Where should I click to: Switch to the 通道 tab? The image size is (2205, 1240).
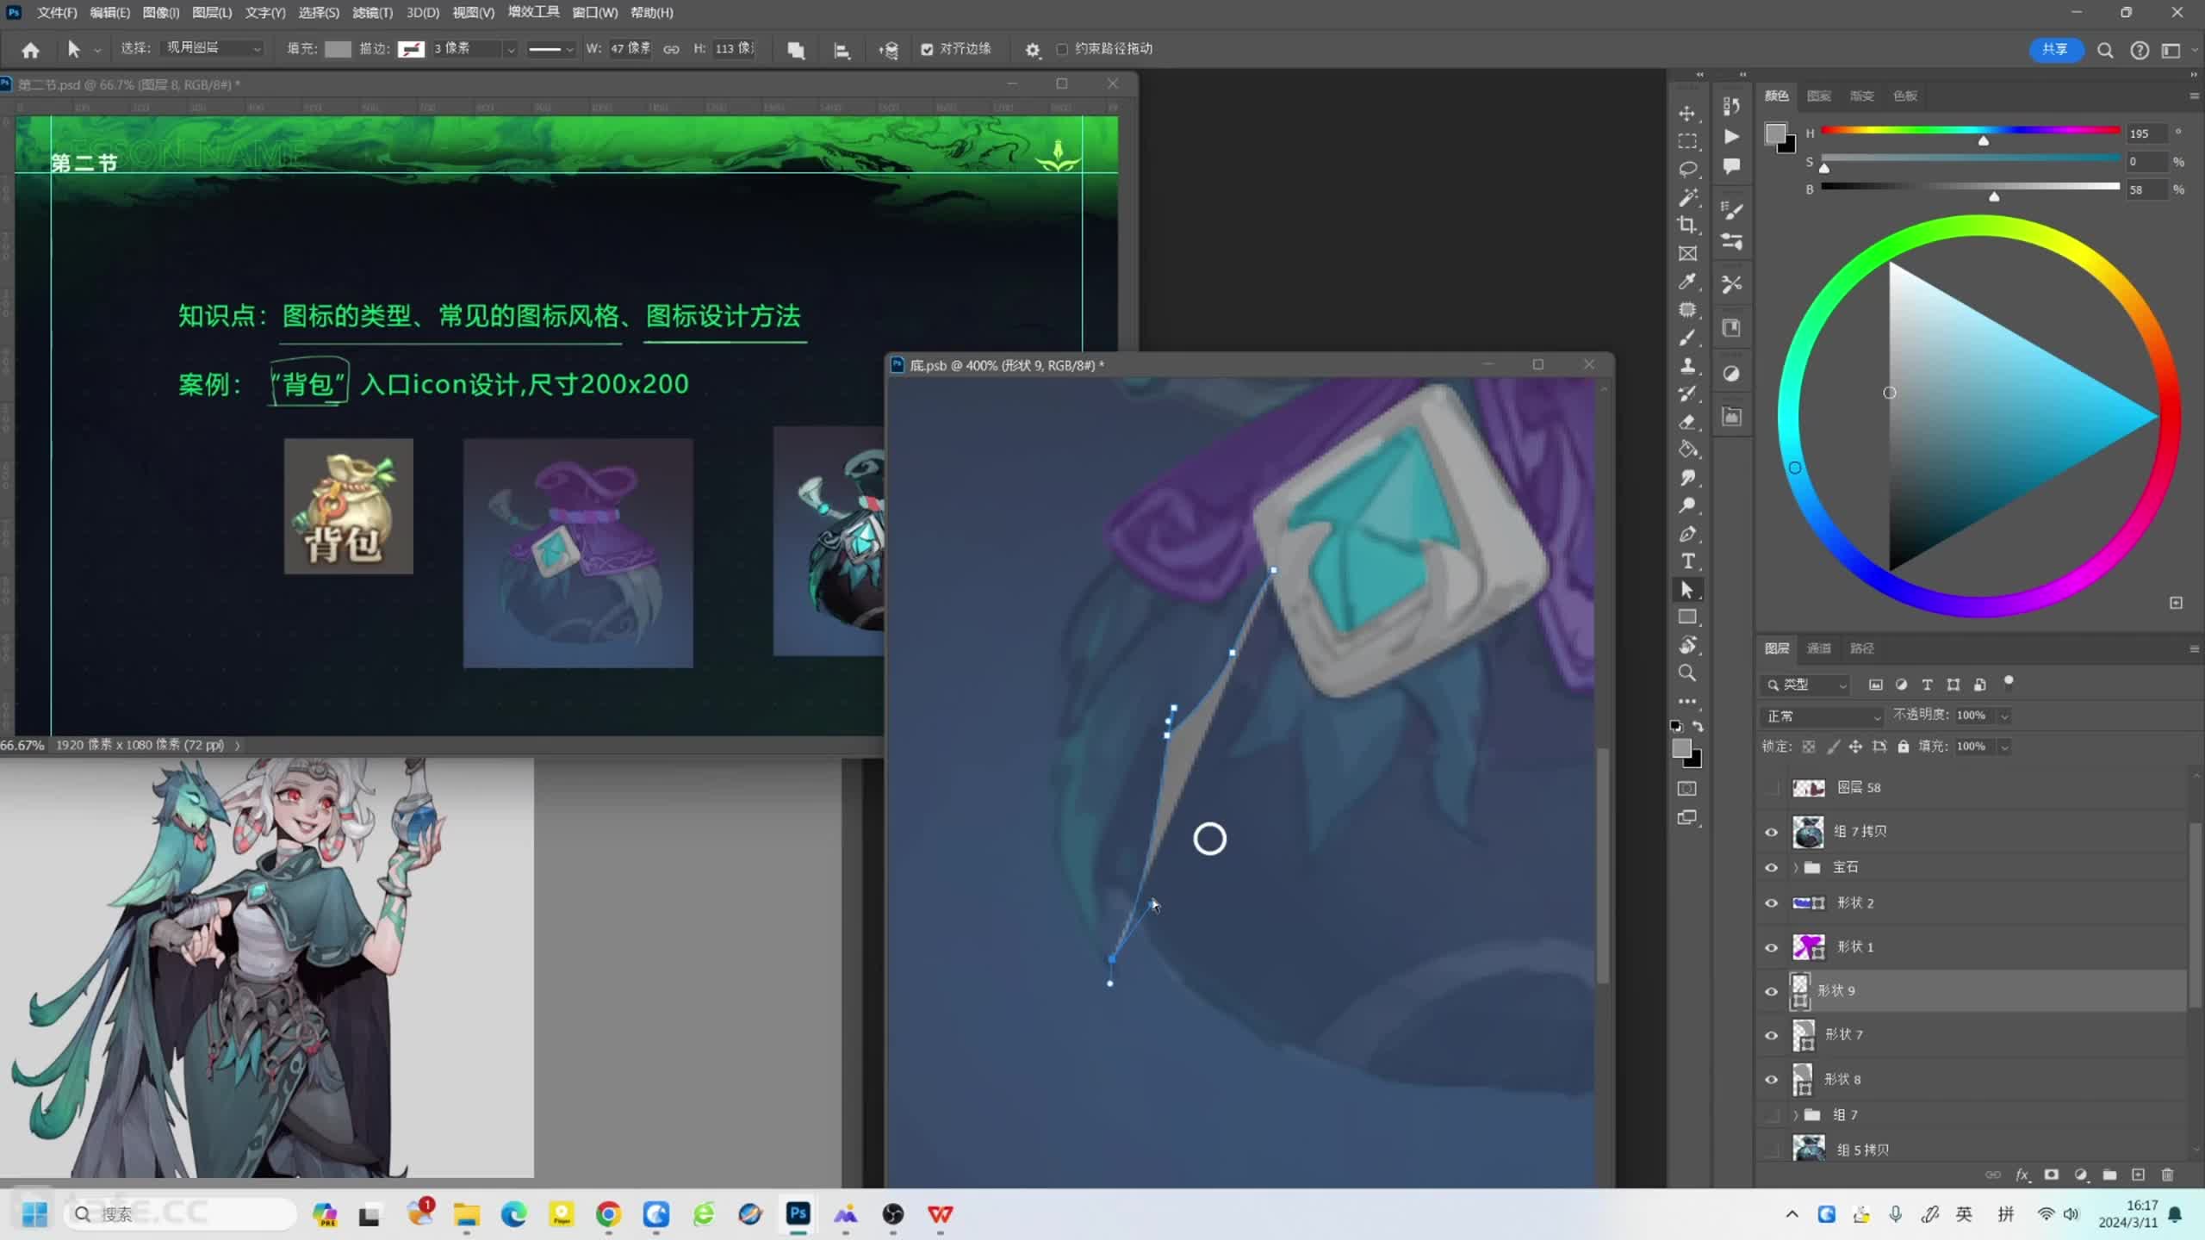(x=1818, y=648)
